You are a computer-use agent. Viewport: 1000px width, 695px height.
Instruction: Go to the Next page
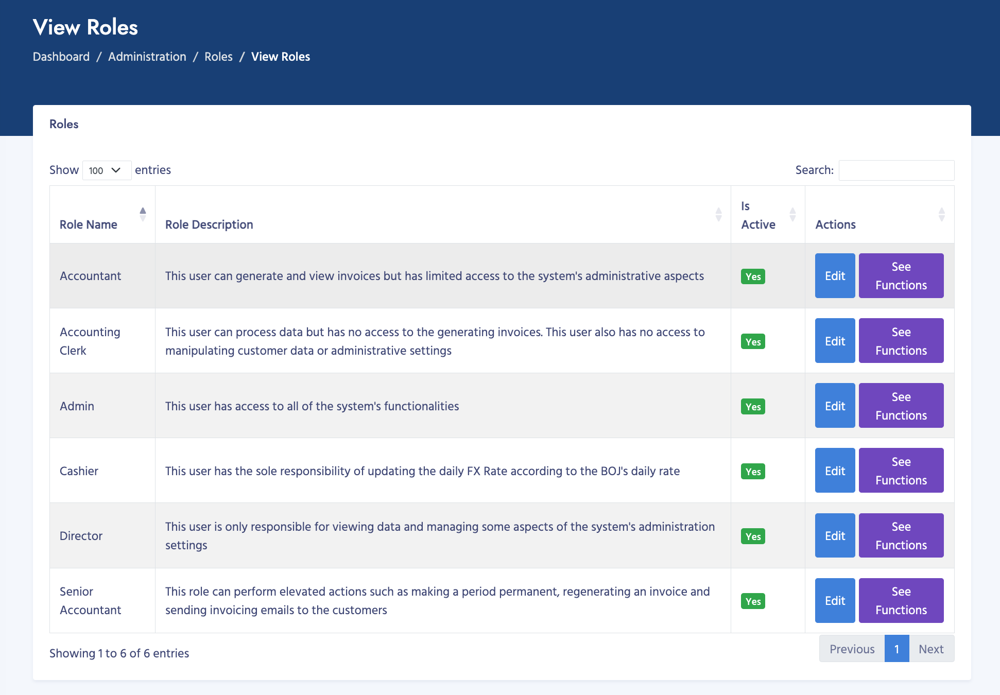(x=931, y=649)
